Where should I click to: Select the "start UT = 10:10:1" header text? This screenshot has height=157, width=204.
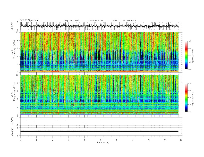click(124, 21)
